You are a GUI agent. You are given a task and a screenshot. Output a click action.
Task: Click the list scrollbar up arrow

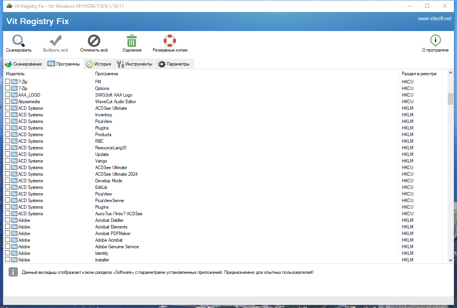pos(450,73)
